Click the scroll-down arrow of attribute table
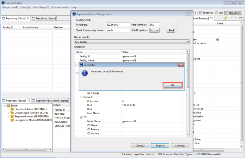245x158 pixels. (x=187, y=135)
